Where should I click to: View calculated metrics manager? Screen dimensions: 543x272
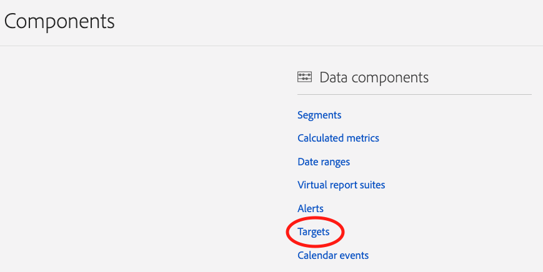338,138
